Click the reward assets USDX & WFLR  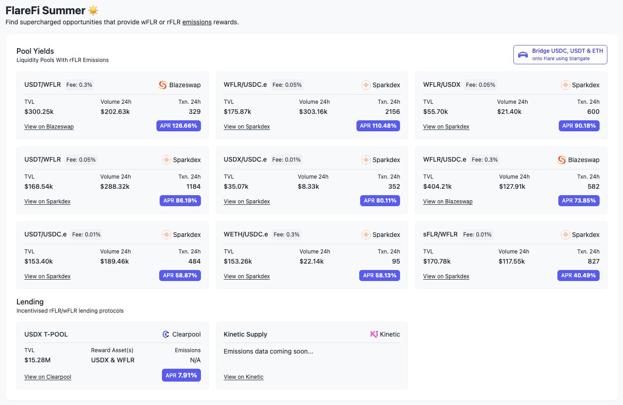pos(113,360)
